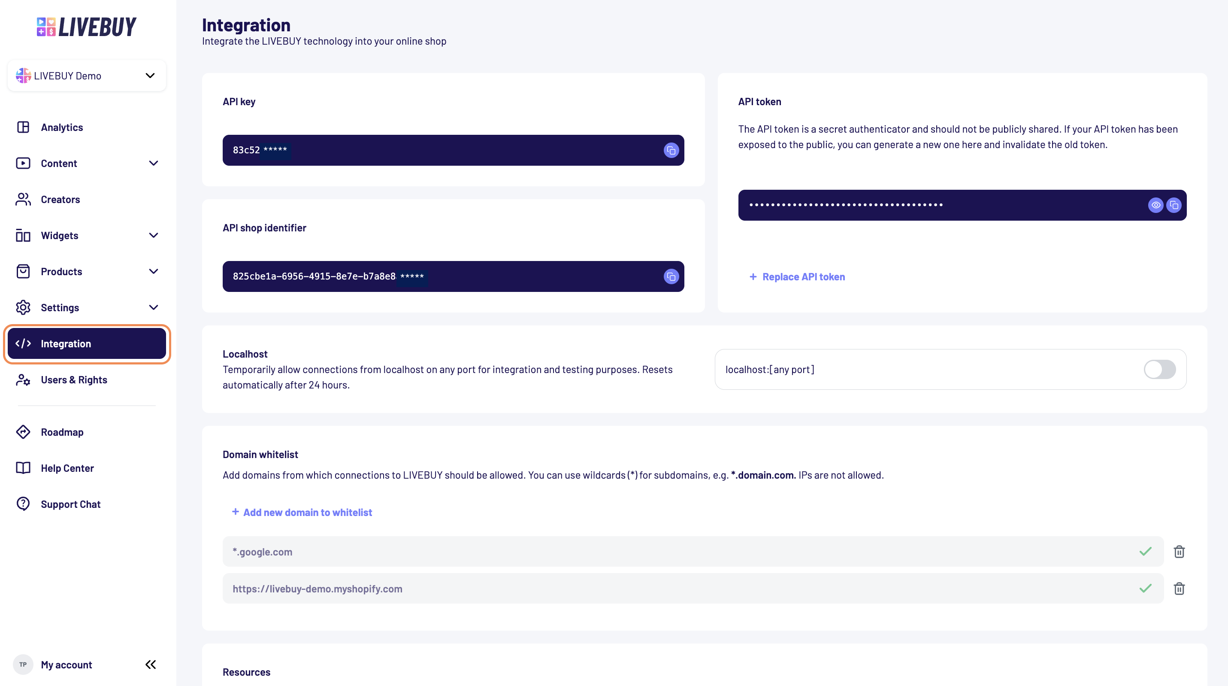The width and height of the screenshot is (1228, 686).
Task: Click the Analytics dashboard icon
Action: pos(23,127)
